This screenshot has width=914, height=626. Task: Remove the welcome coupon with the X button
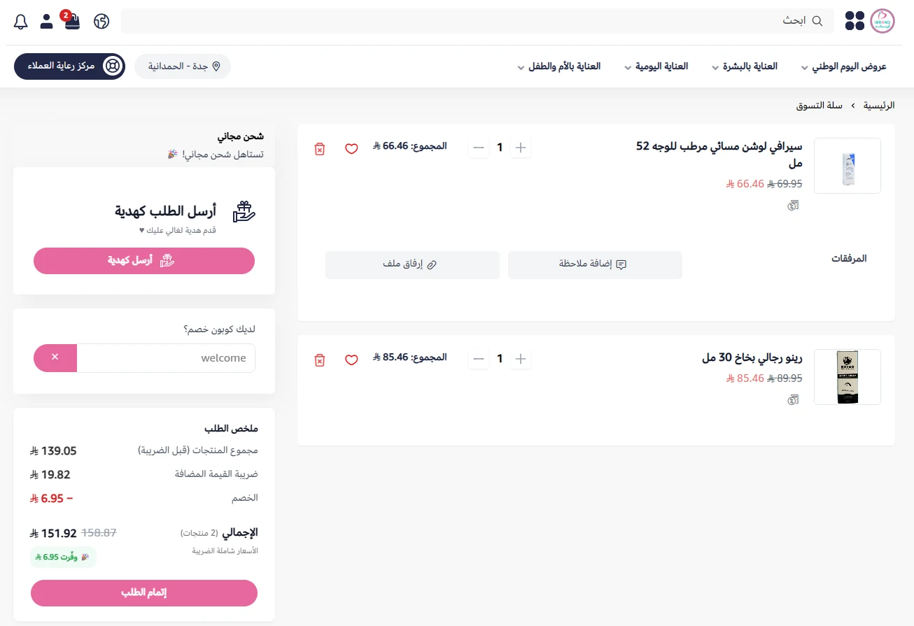click(x=55, y=357)
